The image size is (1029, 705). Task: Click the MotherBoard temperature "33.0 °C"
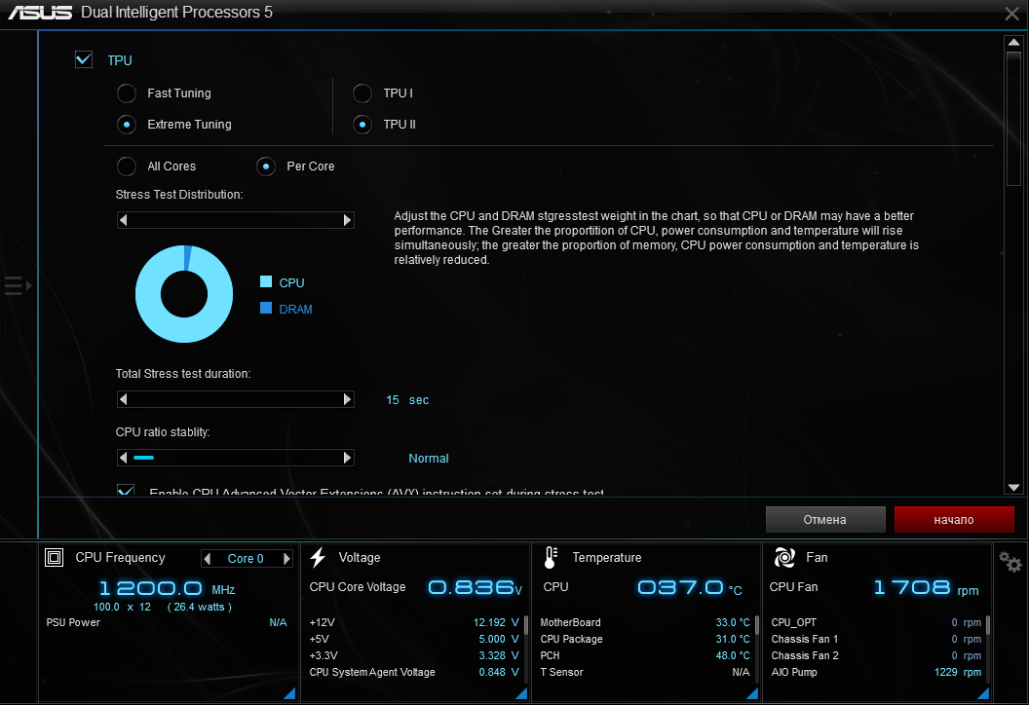pos(733,622)
